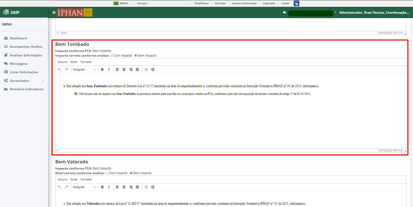Align left in Bem Tombado editor

click(x=117, y=70)
